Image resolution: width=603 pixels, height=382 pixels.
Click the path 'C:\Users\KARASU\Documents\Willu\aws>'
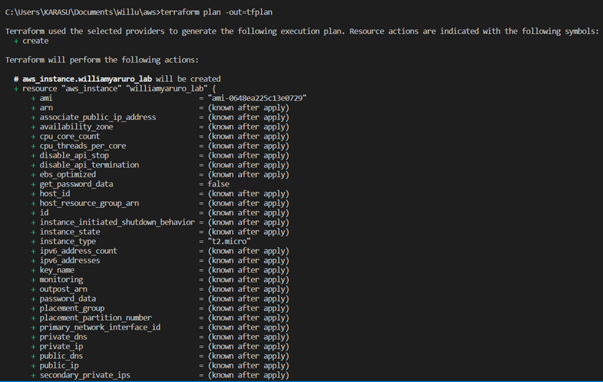pyautogui.click(x=83, y=12)
